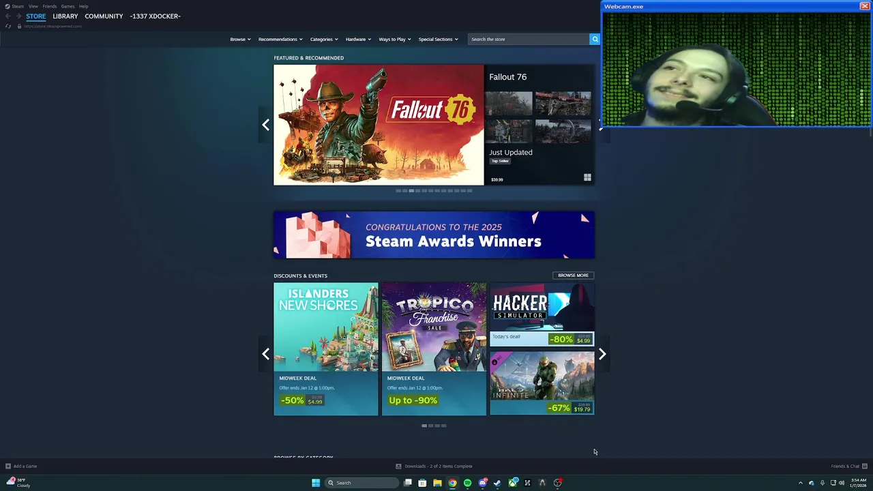The image size is (873, 491).
Task: Go to next Discounts & Events page
Action: point(602,354)
